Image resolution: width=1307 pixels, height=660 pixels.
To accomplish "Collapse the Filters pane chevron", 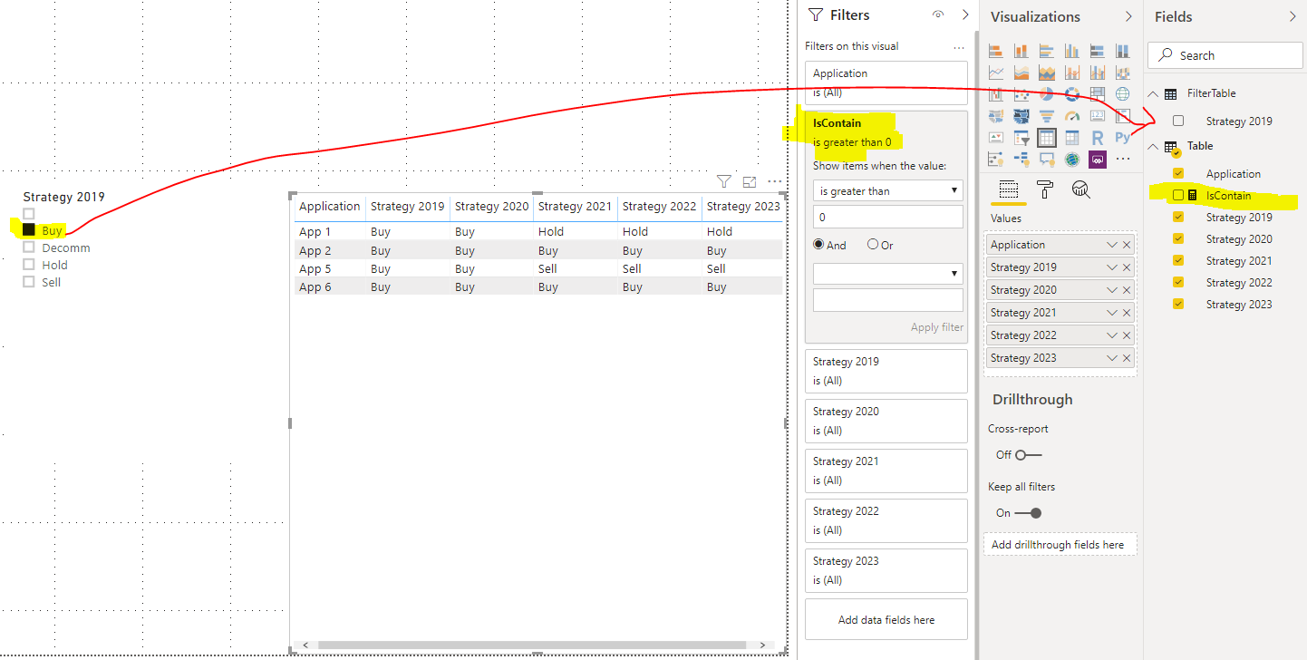I will 965,15.
